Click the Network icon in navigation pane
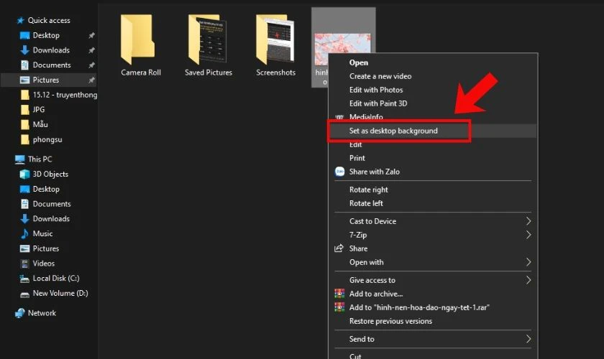604x359 pixels. tap(20, 313)
